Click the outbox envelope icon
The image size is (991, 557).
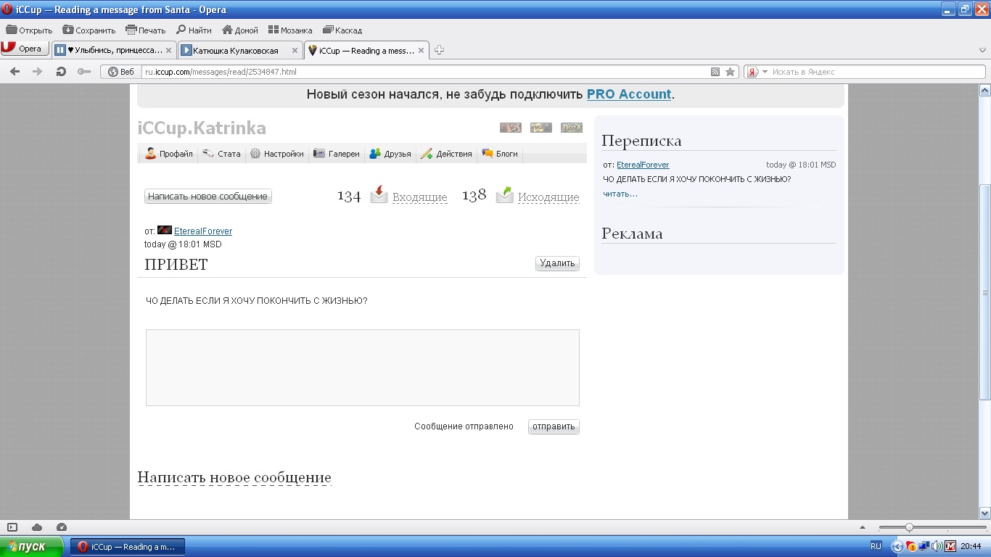click(504, 194)
